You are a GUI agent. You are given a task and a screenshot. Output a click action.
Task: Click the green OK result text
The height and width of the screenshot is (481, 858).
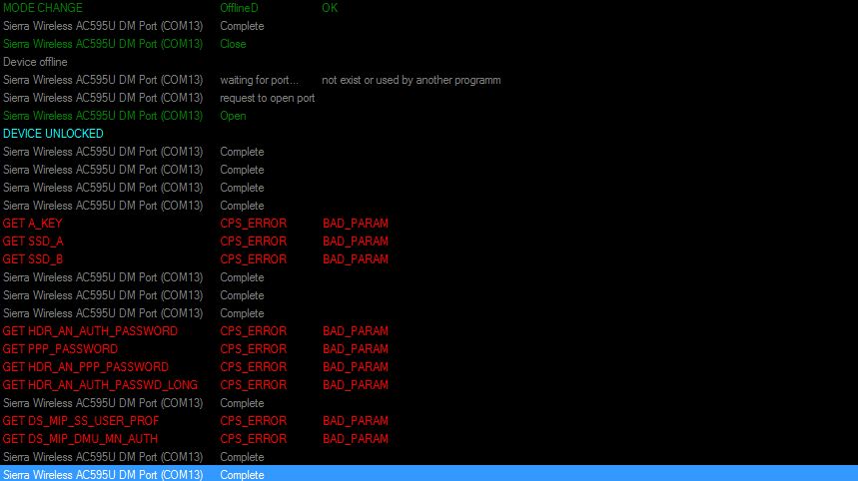click(330, 8)
